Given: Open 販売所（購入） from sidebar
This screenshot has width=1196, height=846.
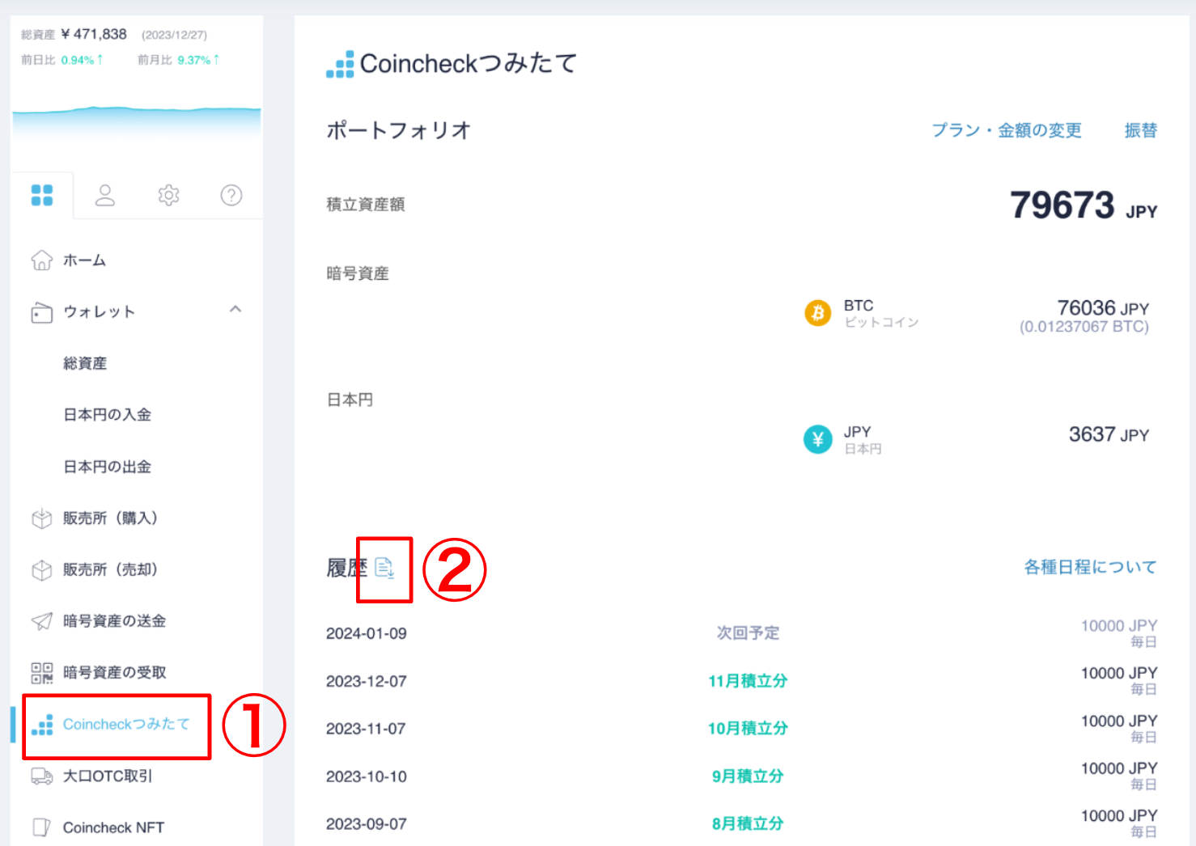Looking at the screenshot, I should pyautogui.click(x=110, y=518).
